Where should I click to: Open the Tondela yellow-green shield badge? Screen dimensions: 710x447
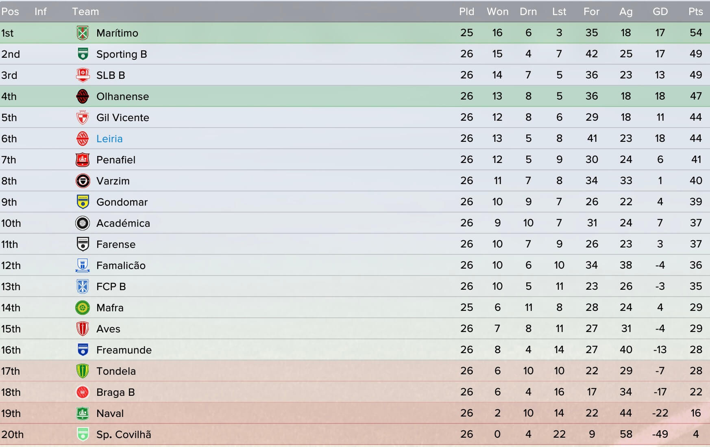tap(83, 371)
